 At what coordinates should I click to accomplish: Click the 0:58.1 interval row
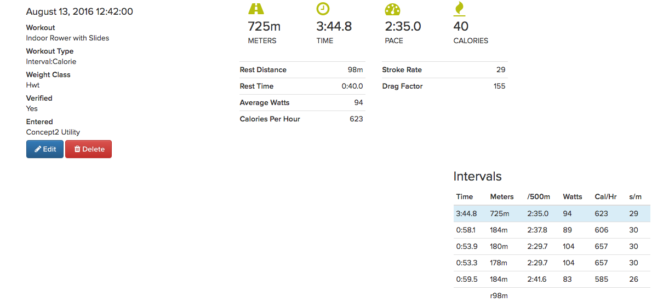click(551, 230)
